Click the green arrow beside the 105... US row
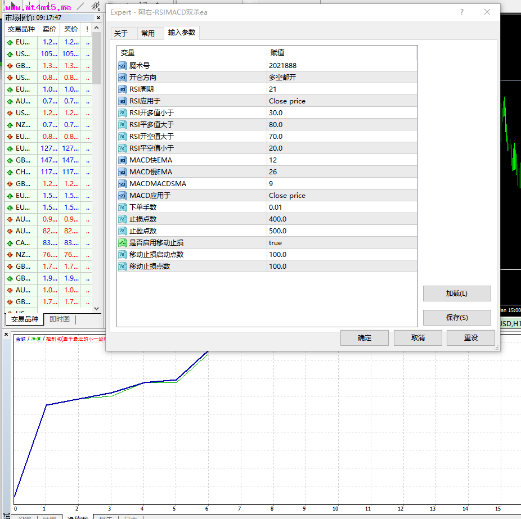 (x=10, y=54)
